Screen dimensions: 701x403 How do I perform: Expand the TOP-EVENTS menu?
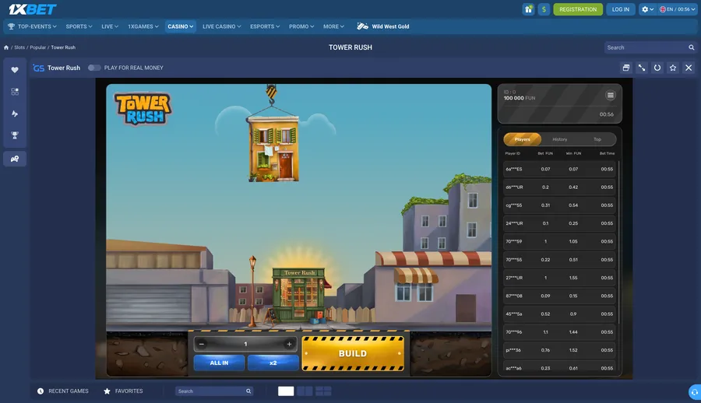32,26
